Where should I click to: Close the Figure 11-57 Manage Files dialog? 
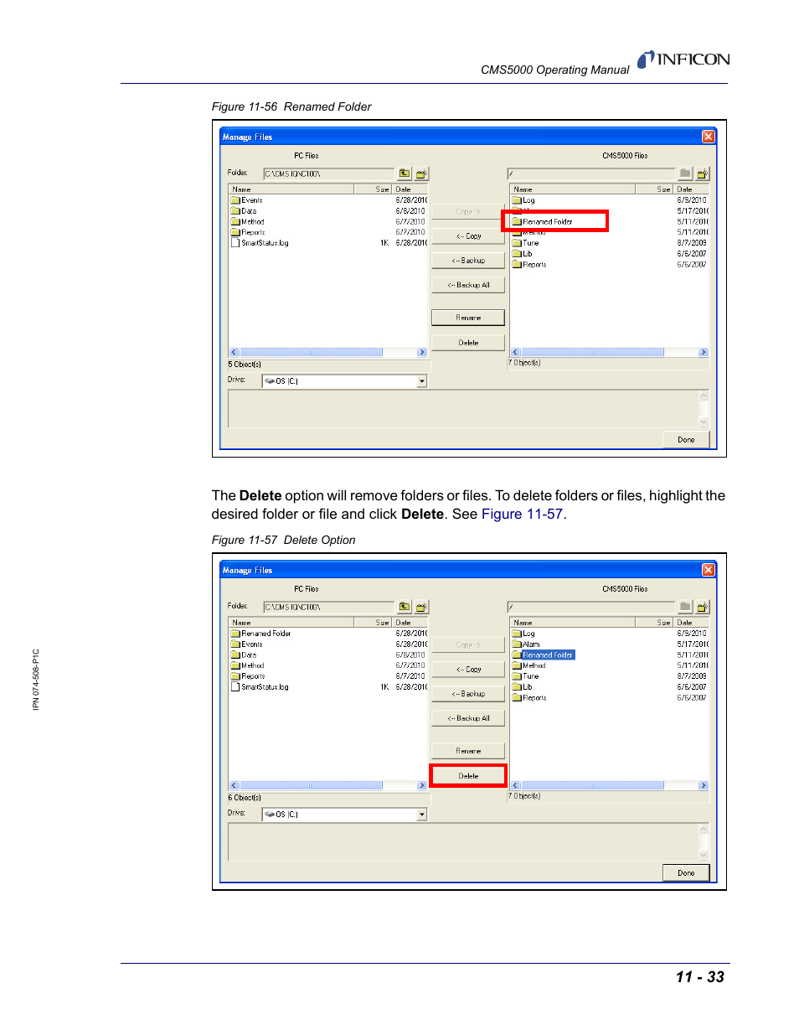(709, 570)
